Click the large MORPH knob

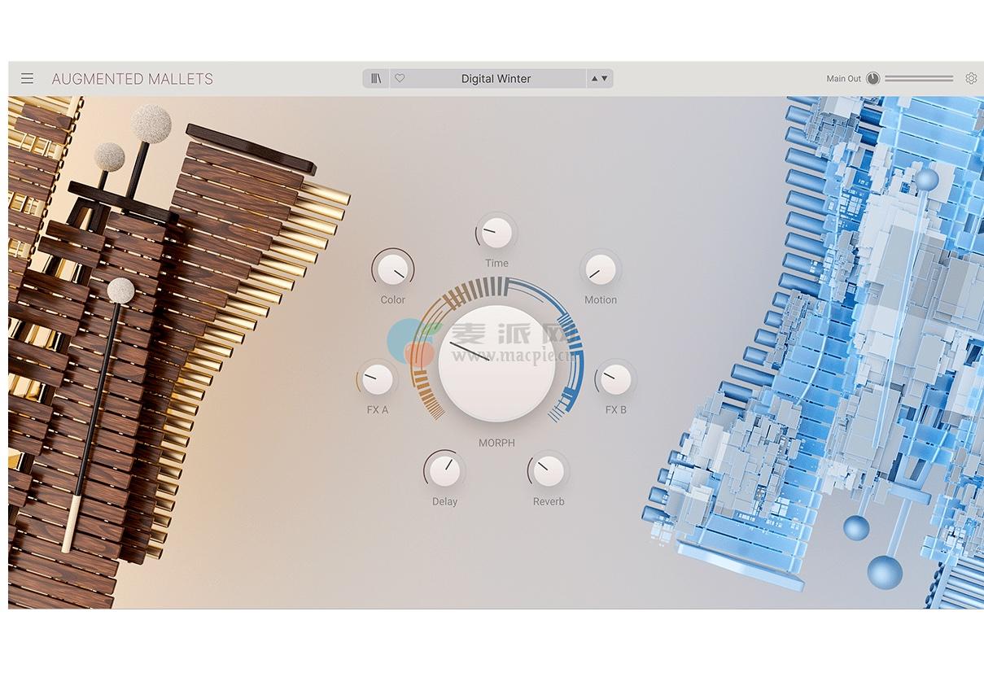(x=496, y=364)
